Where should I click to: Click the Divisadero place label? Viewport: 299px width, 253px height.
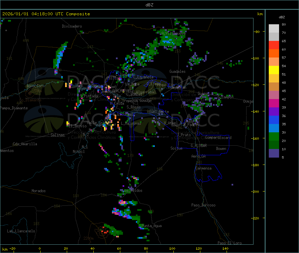coord(72,26)
